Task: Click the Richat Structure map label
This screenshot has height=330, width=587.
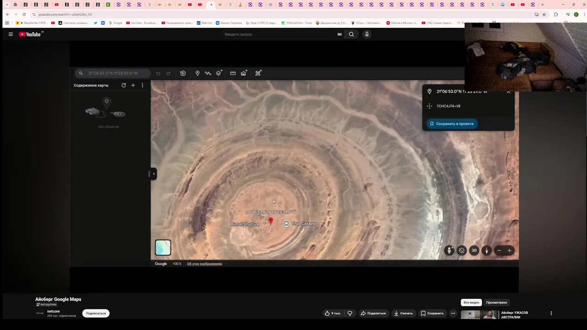Action: [245, 224]
